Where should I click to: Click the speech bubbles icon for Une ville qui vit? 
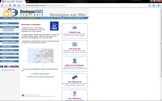pos(75,78)
